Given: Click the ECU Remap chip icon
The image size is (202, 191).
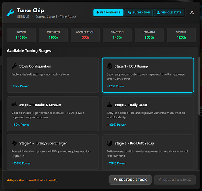Looking at the screenshot, I should [109, 66].
